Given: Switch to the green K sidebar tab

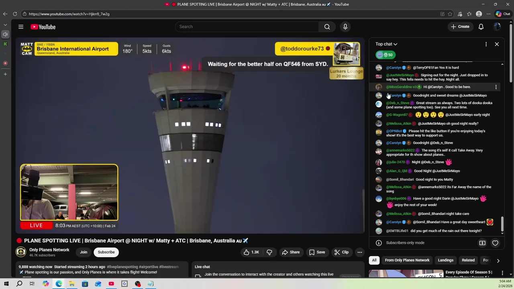Looking at the screenshot, I should tap(5, 44).
